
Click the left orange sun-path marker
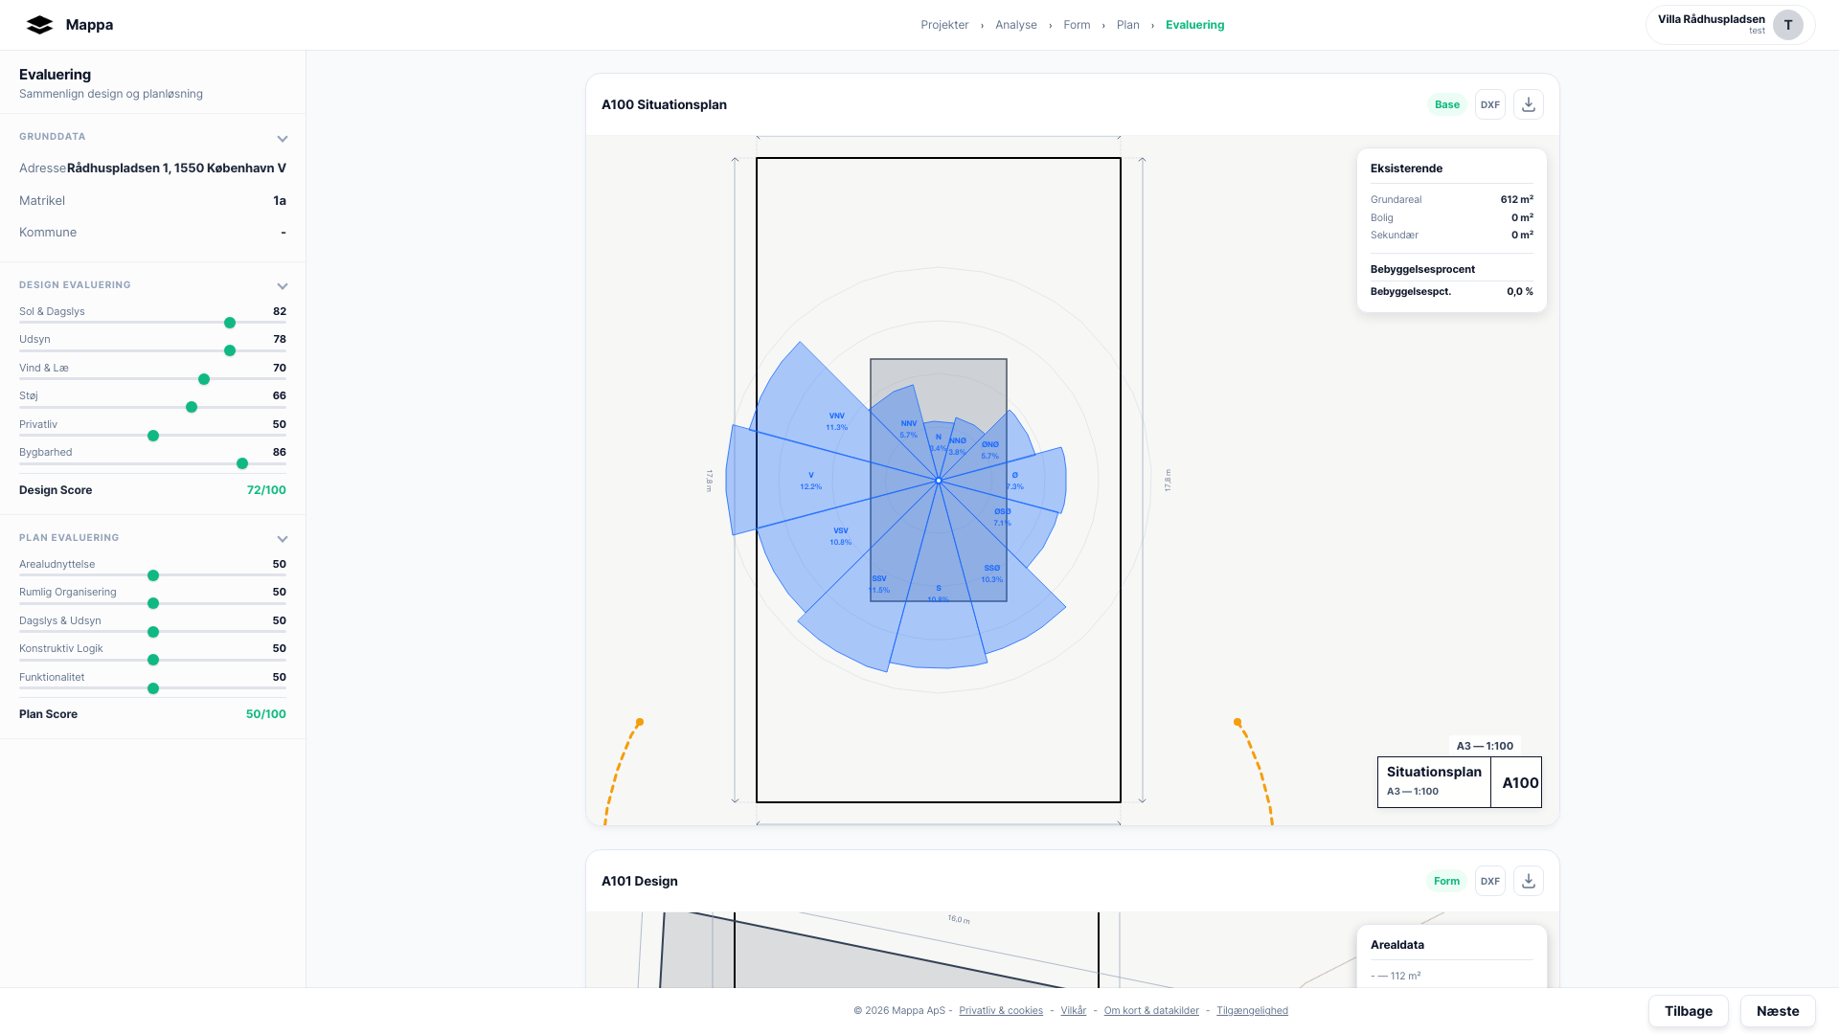[x=640, y=723]
